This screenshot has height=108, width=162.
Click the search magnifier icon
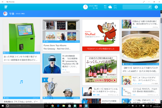click(150, 7)
